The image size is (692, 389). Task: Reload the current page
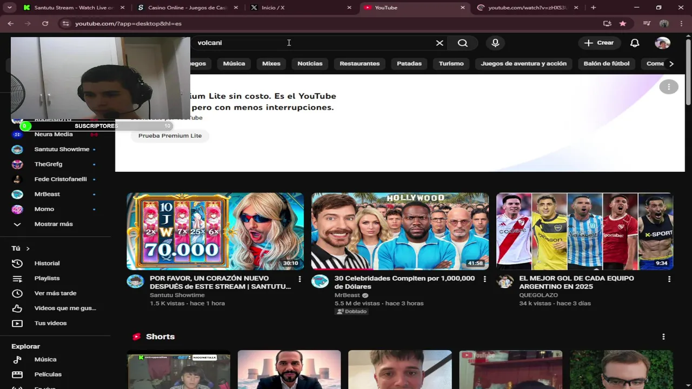(x=45, y=24)
